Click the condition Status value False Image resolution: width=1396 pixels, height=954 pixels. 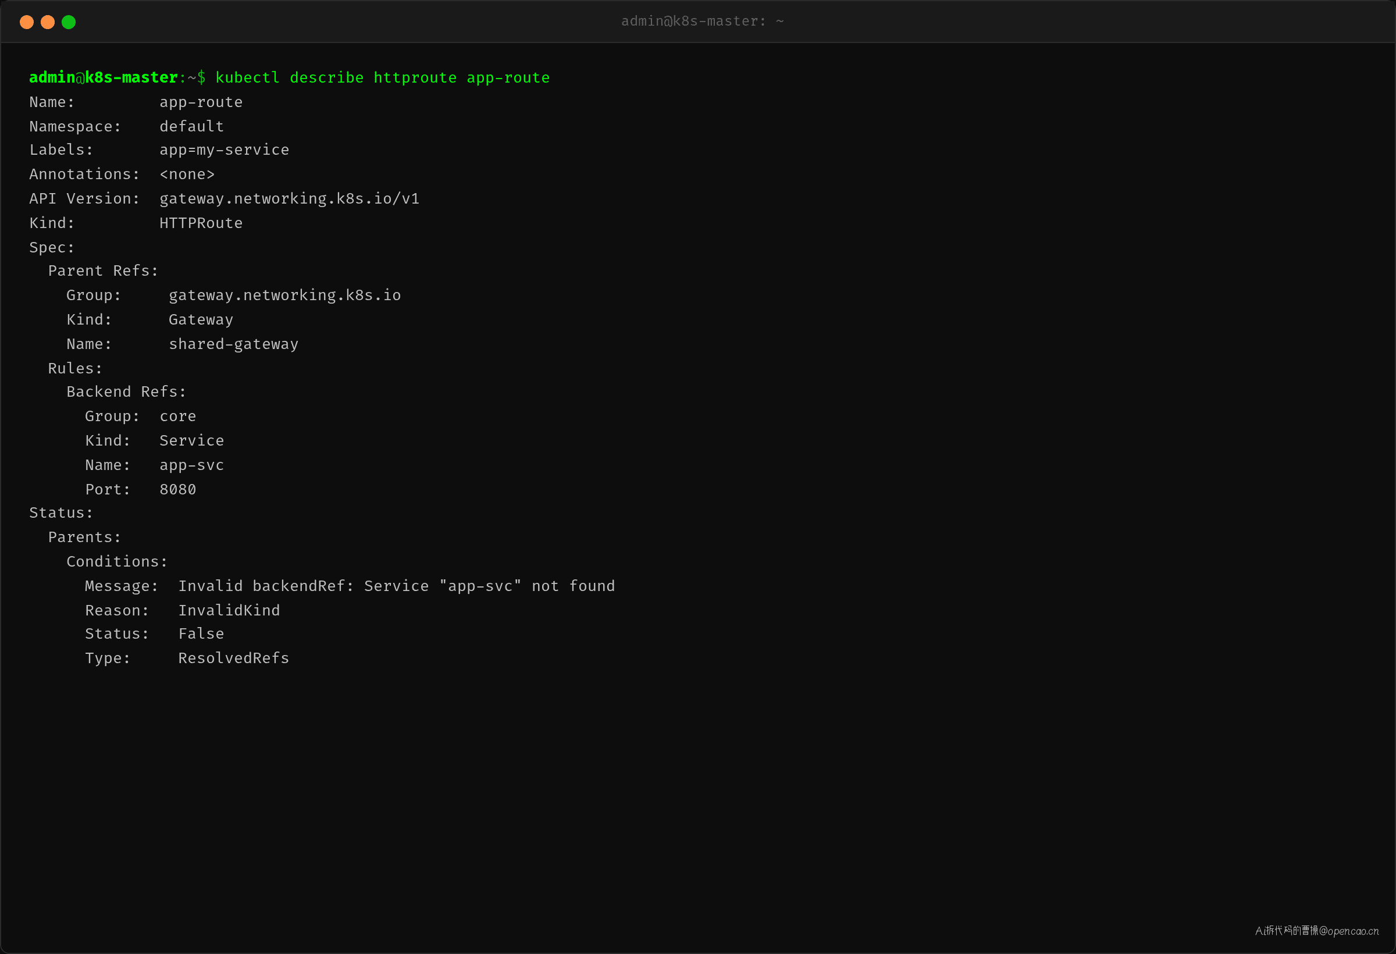pos(201,634)
